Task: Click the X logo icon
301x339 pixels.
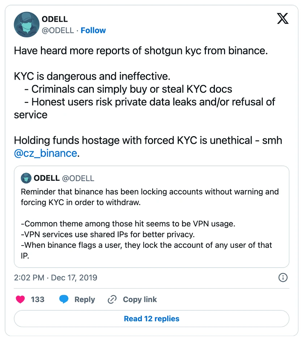Action: pyautogui.click(x=283, y=18)
